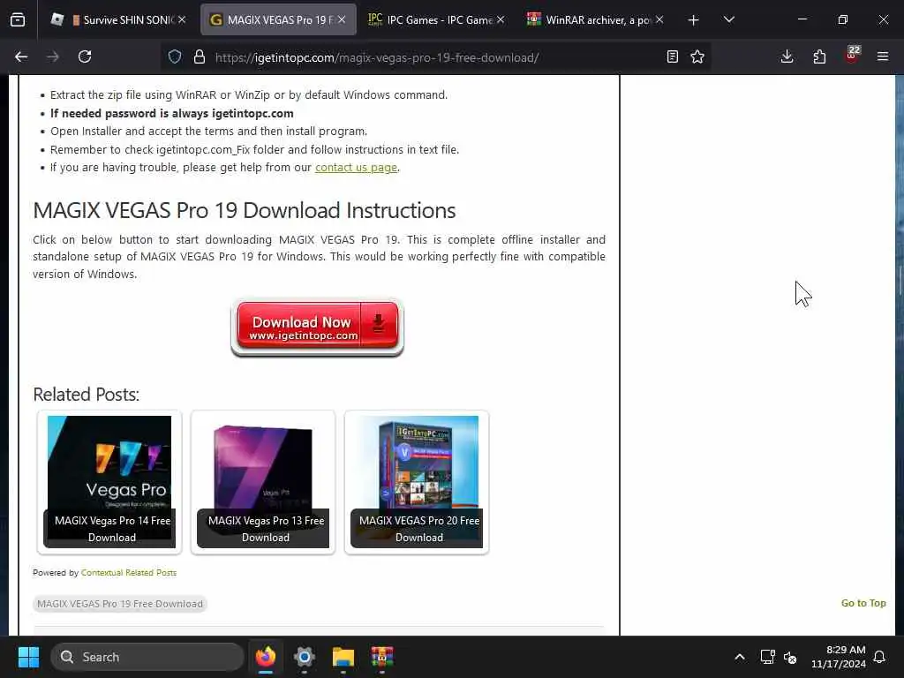Open the Windows Start menu
904x678 pixels.
coord(28,657)
